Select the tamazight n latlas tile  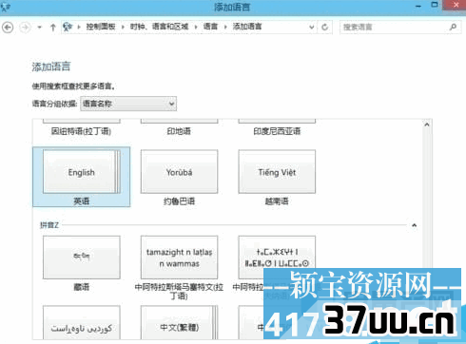click(179, 258)
